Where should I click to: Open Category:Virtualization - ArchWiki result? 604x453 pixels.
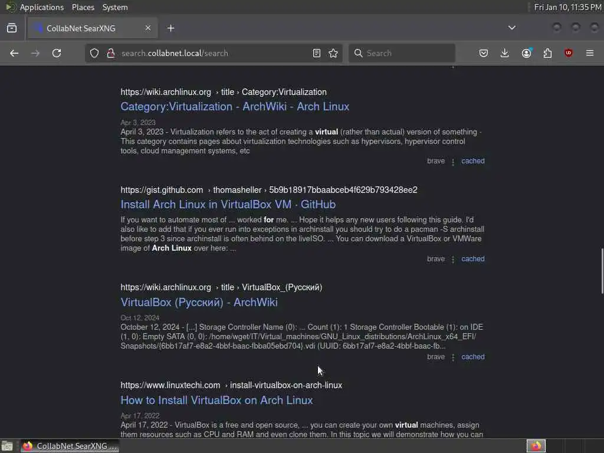(x=235, y=107)
